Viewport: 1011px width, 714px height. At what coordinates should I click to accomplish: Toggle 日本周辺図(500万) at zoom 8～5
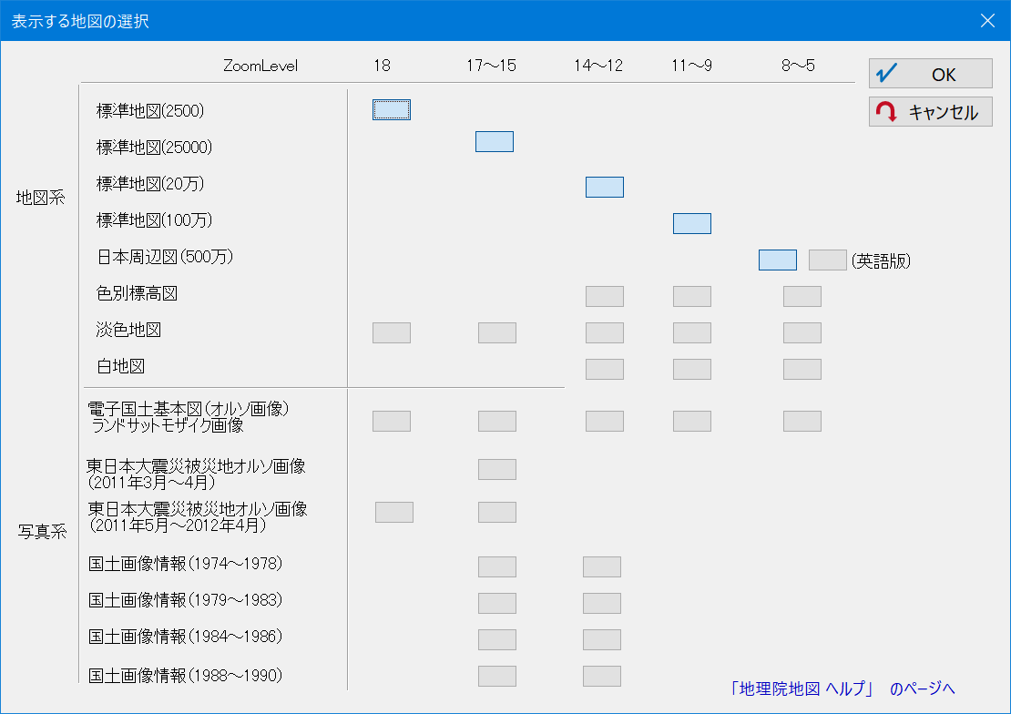click(778, 260)
